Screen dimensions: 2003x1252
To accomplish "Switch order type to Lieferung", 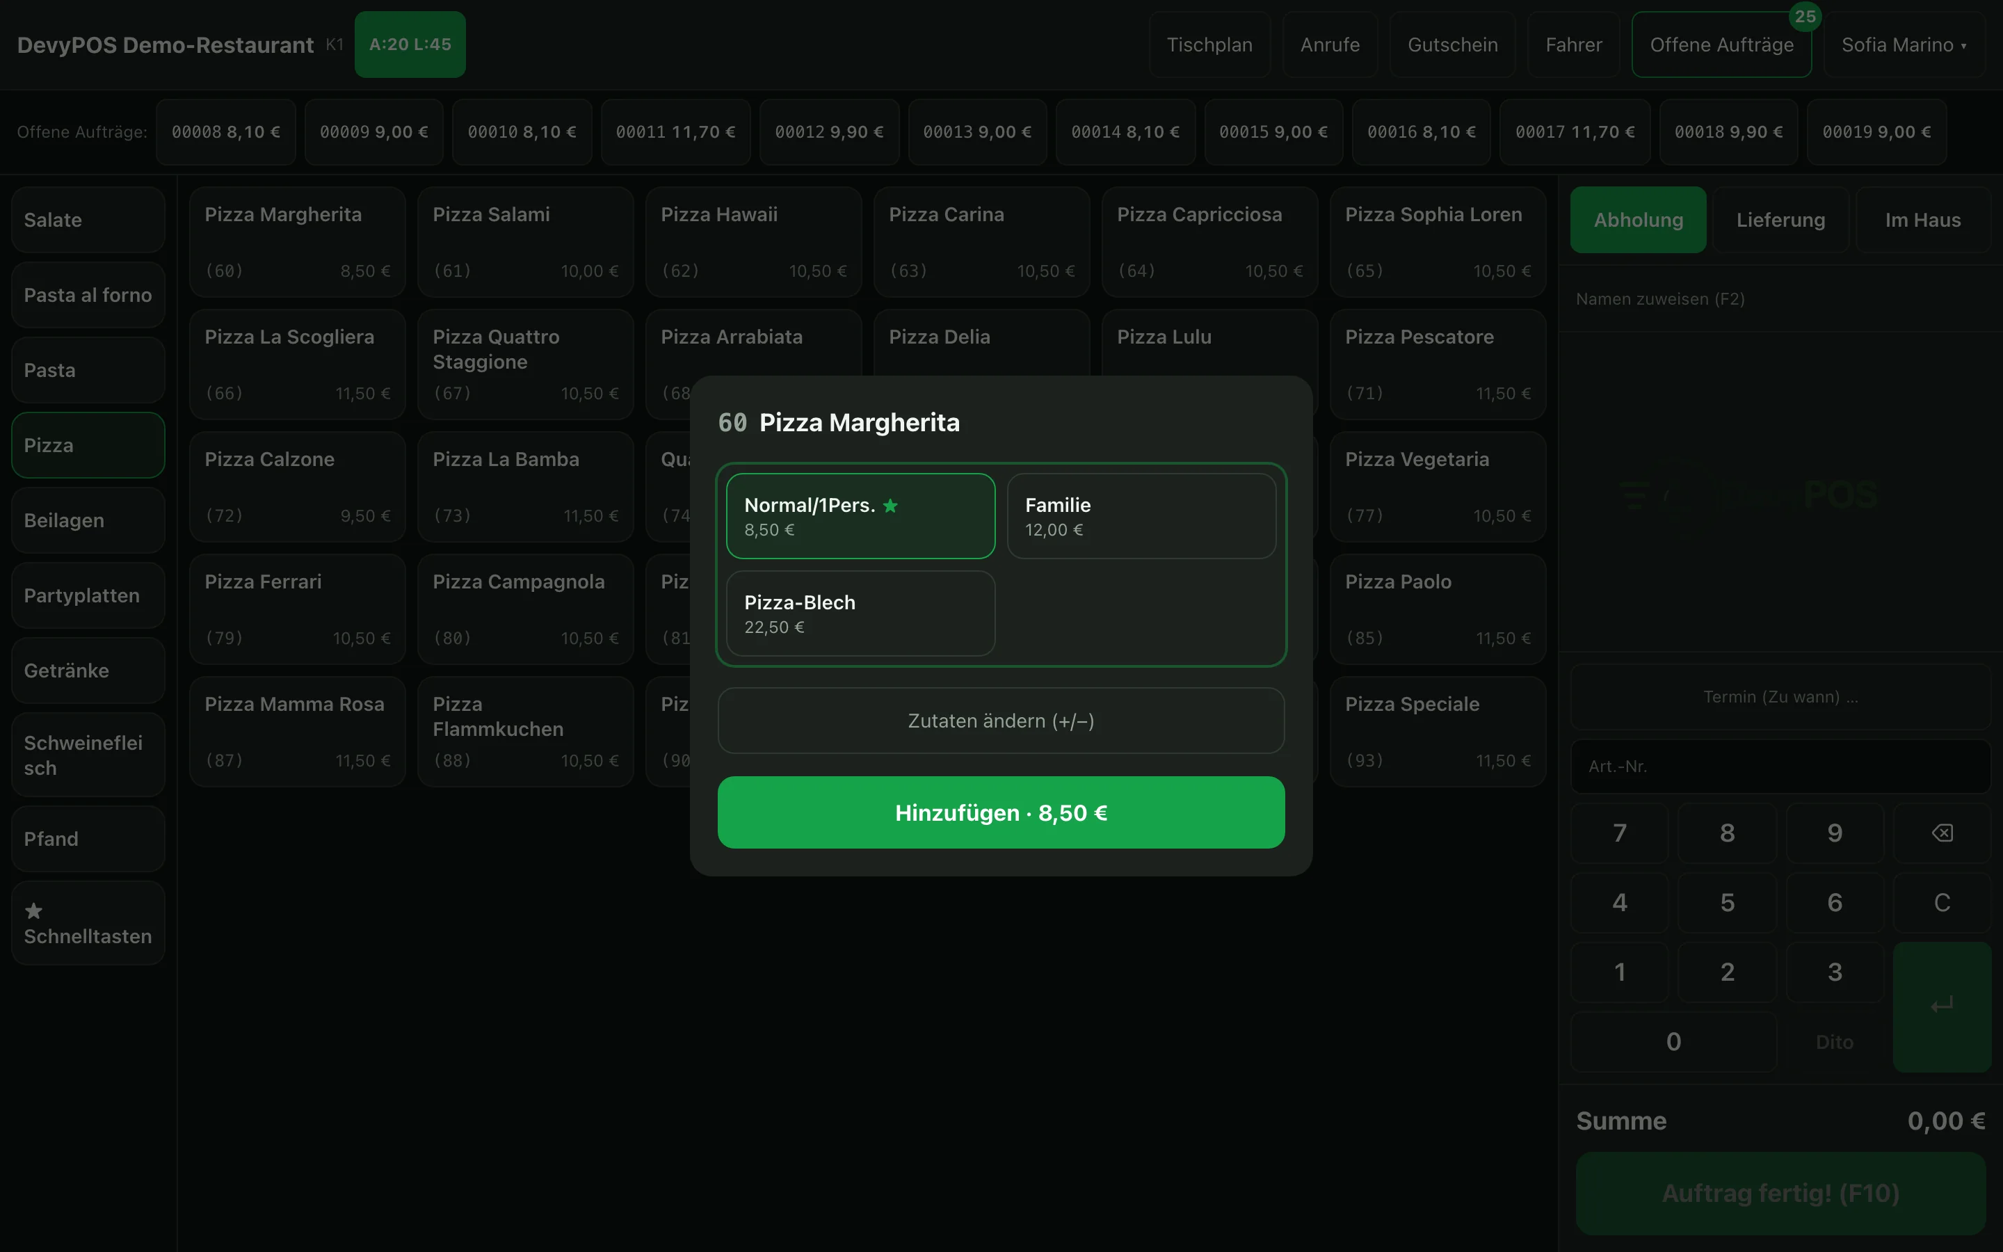I will [x=1780, y=219].
